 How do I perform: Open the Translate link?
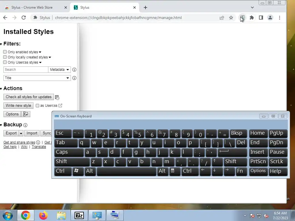tap(39, 147)
